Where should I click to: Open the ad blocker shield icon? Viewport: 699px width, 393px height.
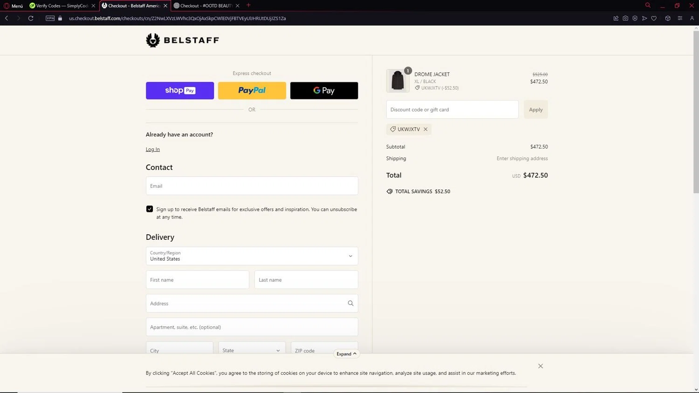click(635, 18)
